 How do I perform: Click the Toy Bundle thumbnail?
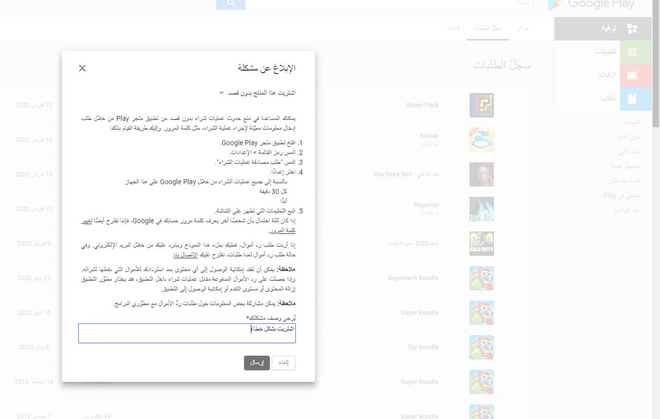482,348
